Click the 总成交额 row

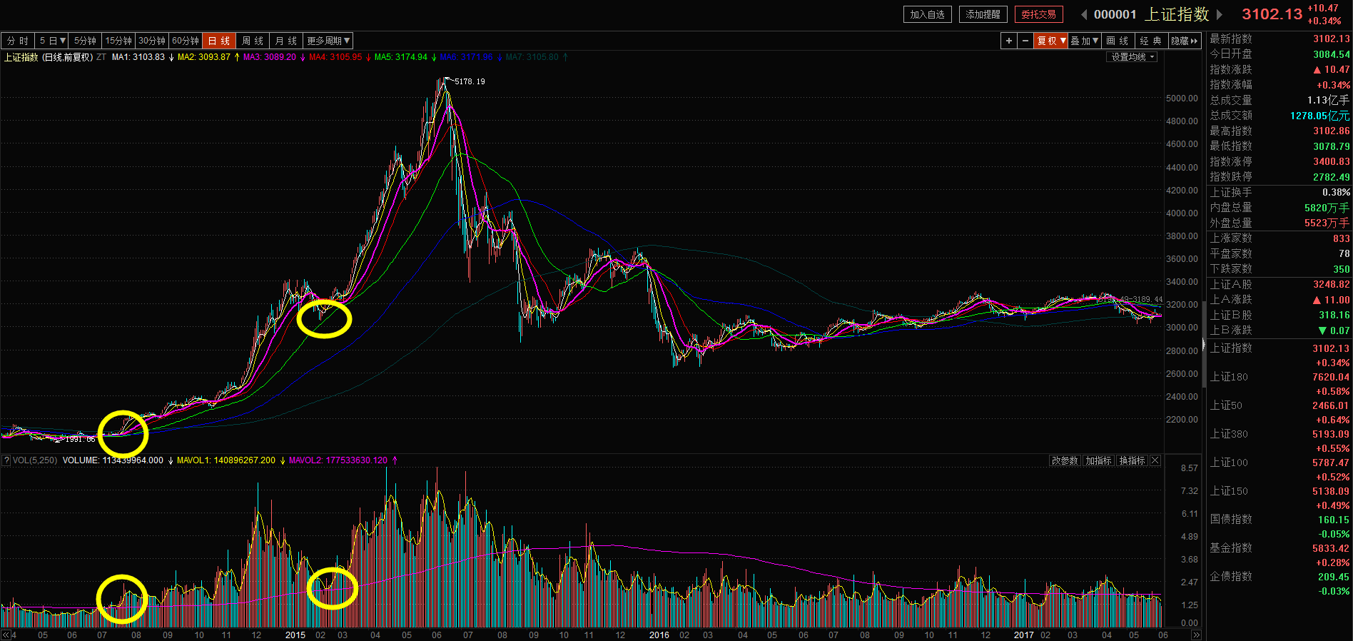pyautogui.click(x=1279, y=116)
